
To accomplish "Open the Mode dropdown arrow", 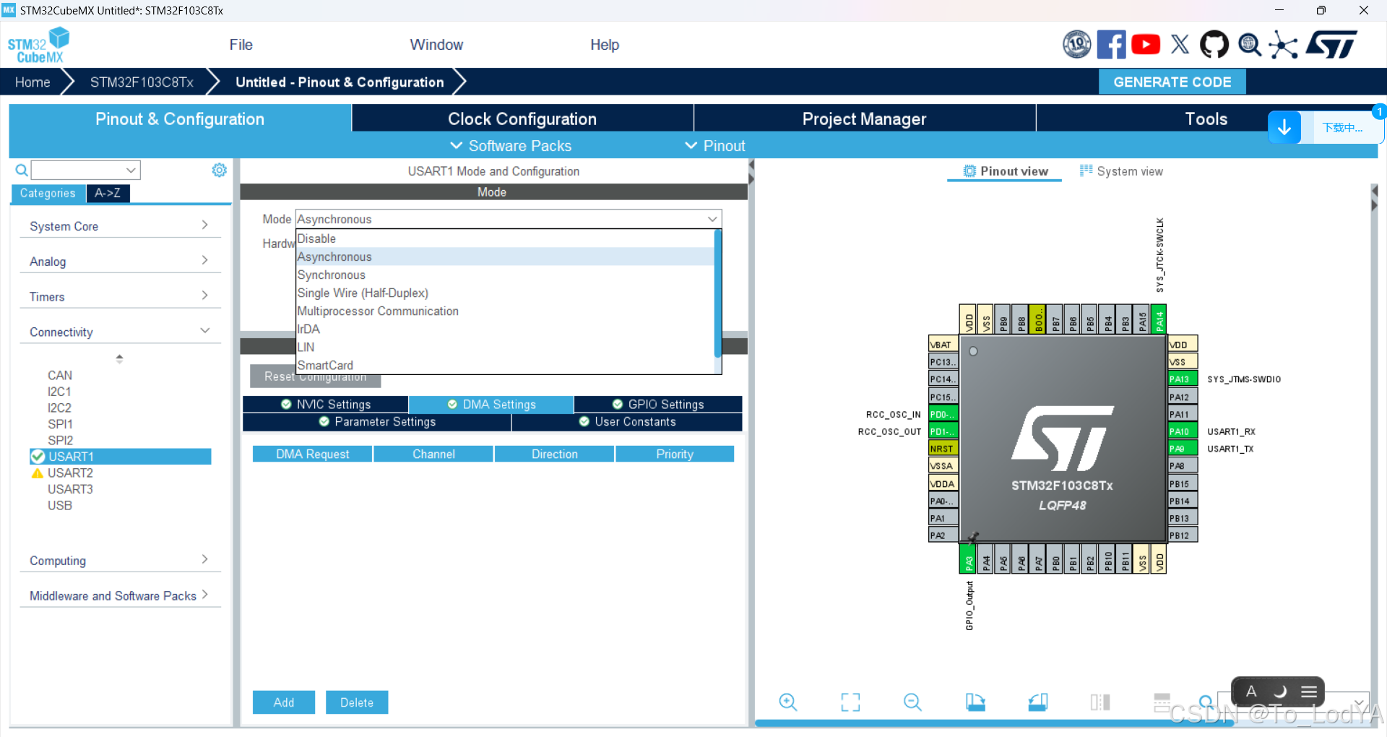I will coord(712,219).
